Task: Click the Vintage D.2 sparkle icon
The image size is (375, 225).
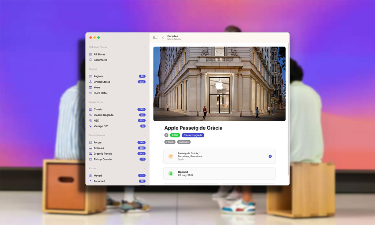Action: pos(90,126)
